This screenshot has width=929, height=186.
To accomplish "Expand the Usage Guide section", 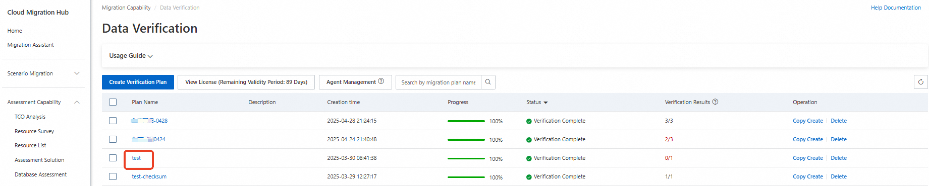I will pyautogui.click(x=131, y=56).
